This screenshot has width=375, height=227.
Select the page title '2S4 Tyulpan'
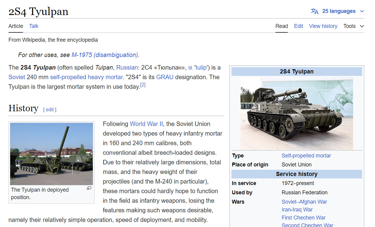(x=38, y=11)
